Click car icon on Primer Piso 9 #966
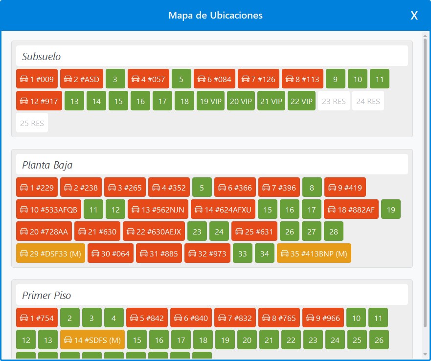The width and height of the screenshot is (431, 361). point(310,319)
